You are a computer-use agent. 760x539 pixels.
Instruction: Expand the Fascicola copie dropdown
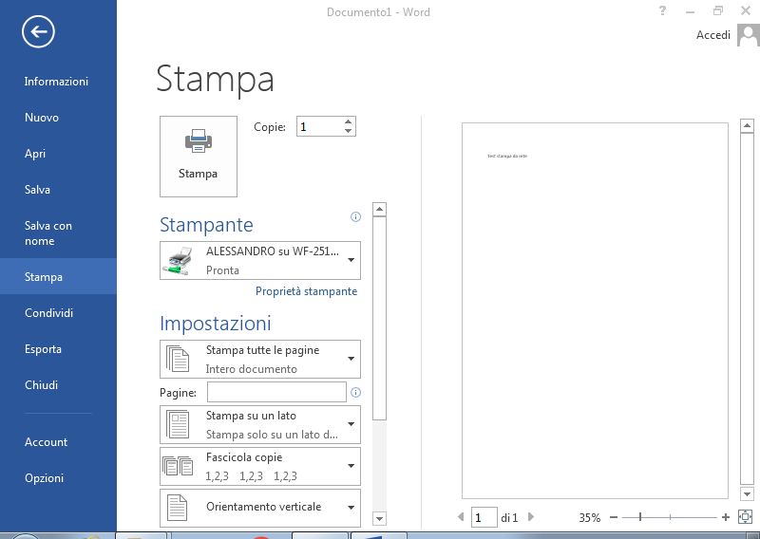pyautogui.click(x=260, y=466)
